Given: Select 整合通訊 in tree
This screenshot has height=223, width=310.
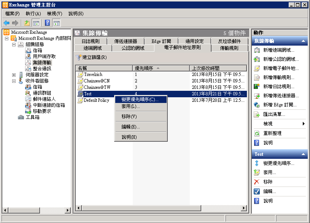Looking at the screenshot, I should point(42,69).
